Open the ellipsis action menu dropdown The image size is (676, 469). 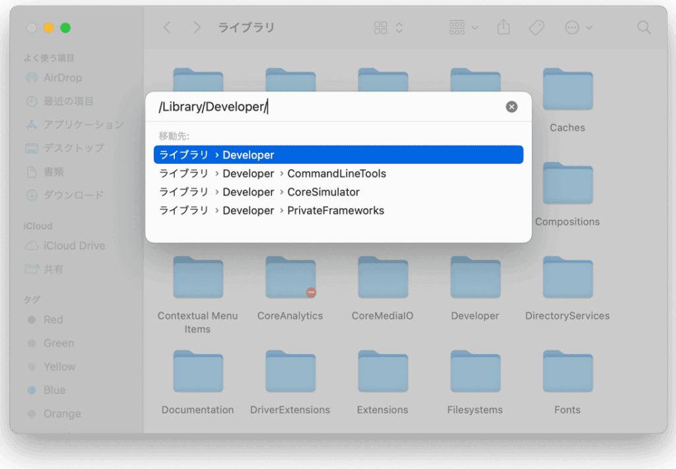pos(578,28)
